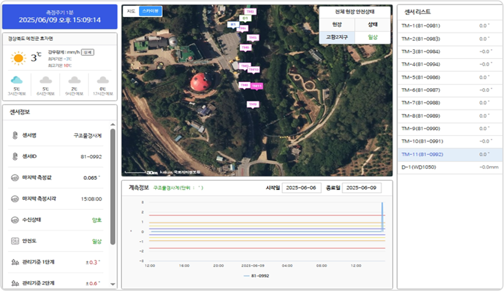The width and height of the screenshot is (504, 291).
Task: Select D-1(WD1050) in the sensor list
Action: coord(450,168)
